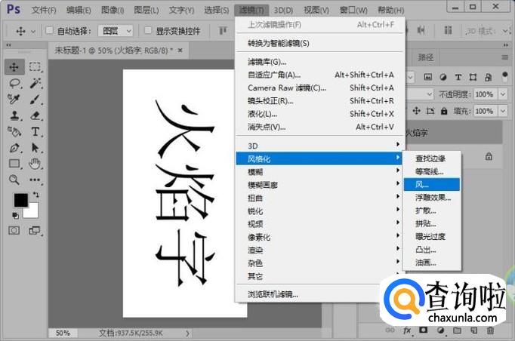This screenshot has height=341, width=515.
Task: Open the 文件(F) menu
Action: (x=44, y=10)
